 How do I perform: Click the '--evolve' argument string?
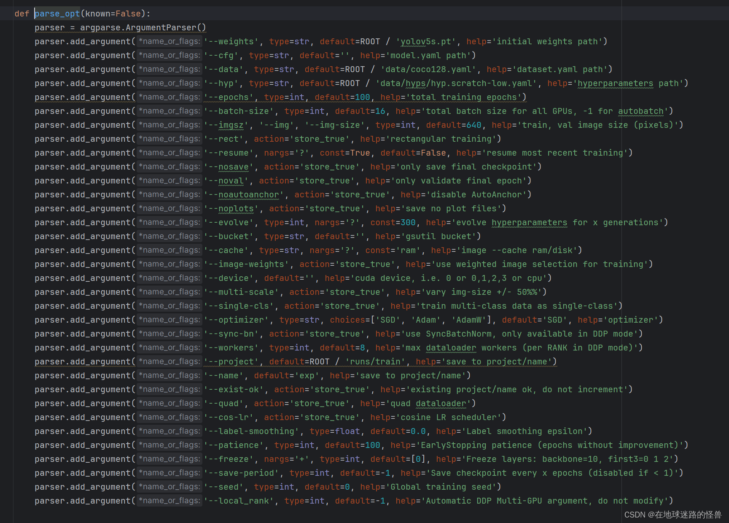(229, 222)
